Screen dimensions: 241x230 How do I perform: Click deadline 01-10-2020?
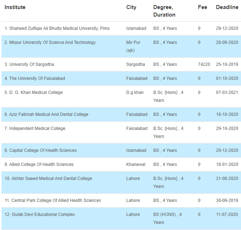227,78
